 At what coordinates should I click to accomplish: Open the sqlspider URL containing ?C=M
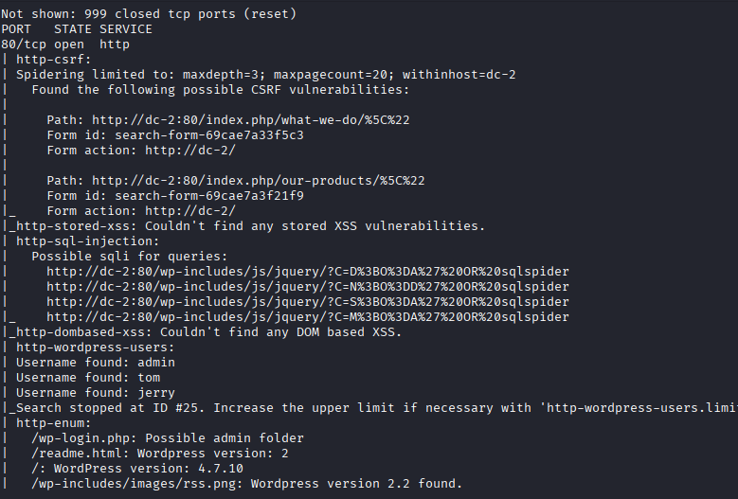(307, 317)
